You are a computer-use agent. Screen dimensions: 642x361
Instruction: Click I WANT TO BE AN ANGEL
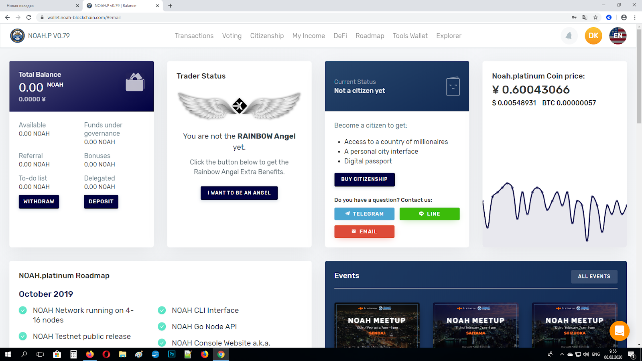coord(239,193)
